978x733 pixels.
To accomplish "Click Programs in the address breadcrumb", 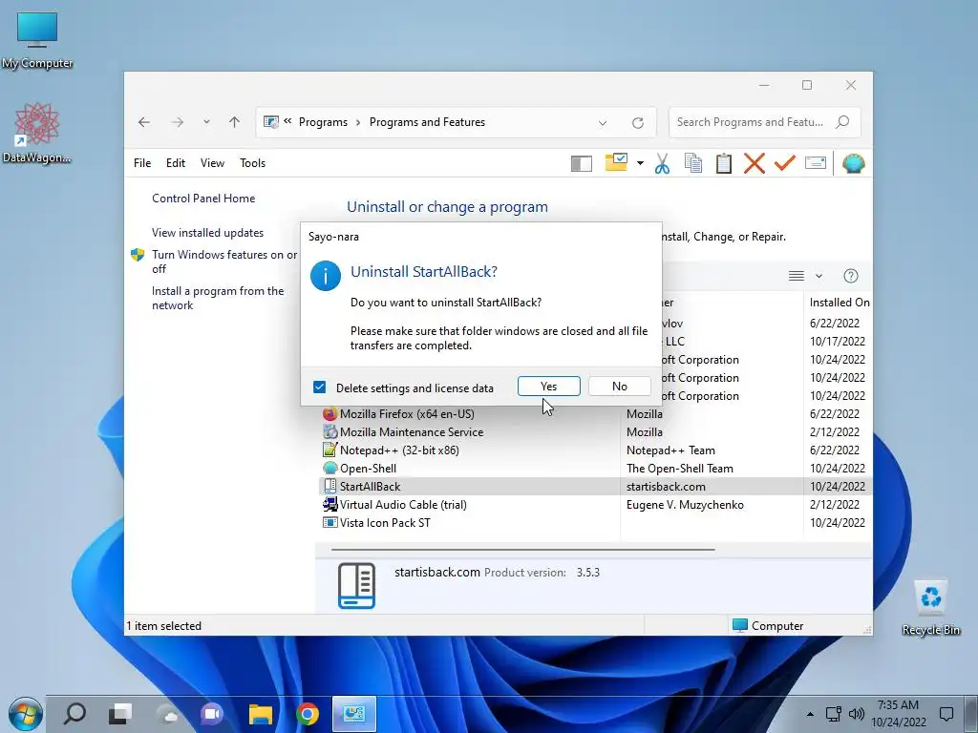I will [x=323, y=122].
